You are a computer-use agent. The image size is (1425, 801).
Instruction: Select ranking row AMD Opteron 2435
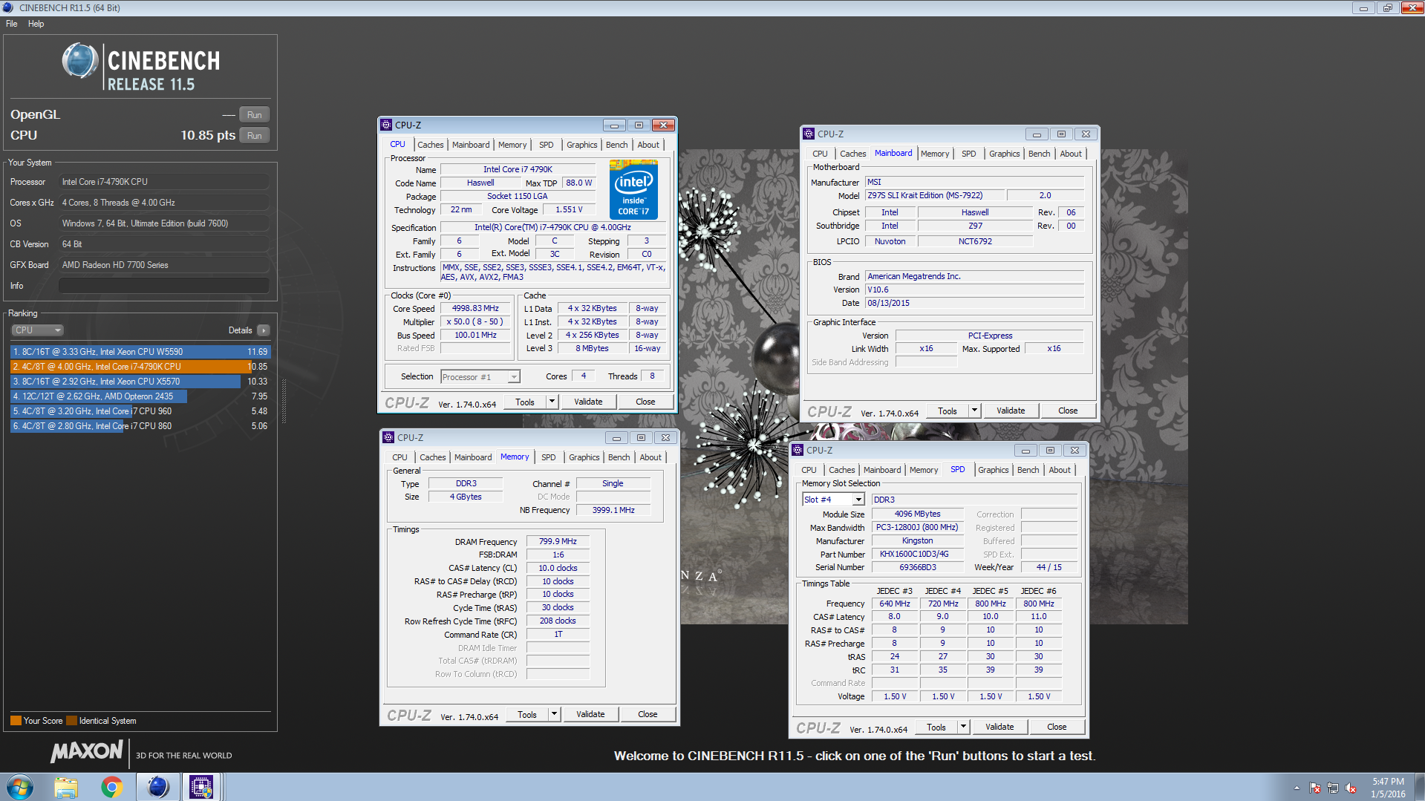coord(140,396)
